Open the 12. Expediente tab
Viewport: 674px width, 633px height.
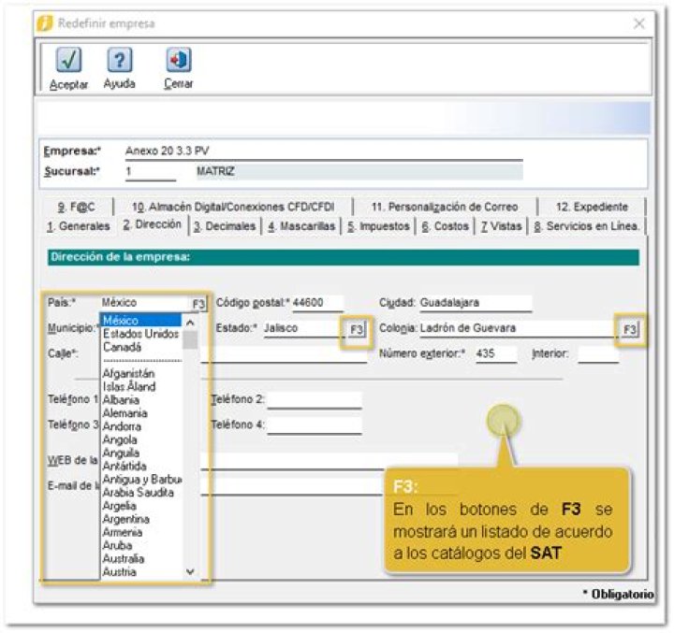pyautogui.click(x=592, y=207)
